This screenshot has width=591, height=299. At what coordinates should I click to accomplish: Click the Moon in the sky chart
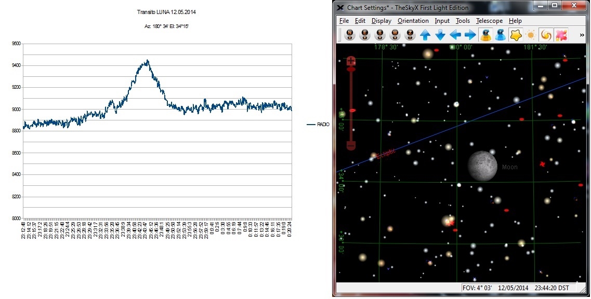tap(482, 166)
